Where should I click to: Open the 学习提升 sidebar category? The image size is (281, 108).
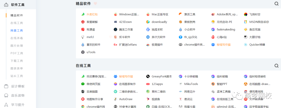[x=18, y=104]
